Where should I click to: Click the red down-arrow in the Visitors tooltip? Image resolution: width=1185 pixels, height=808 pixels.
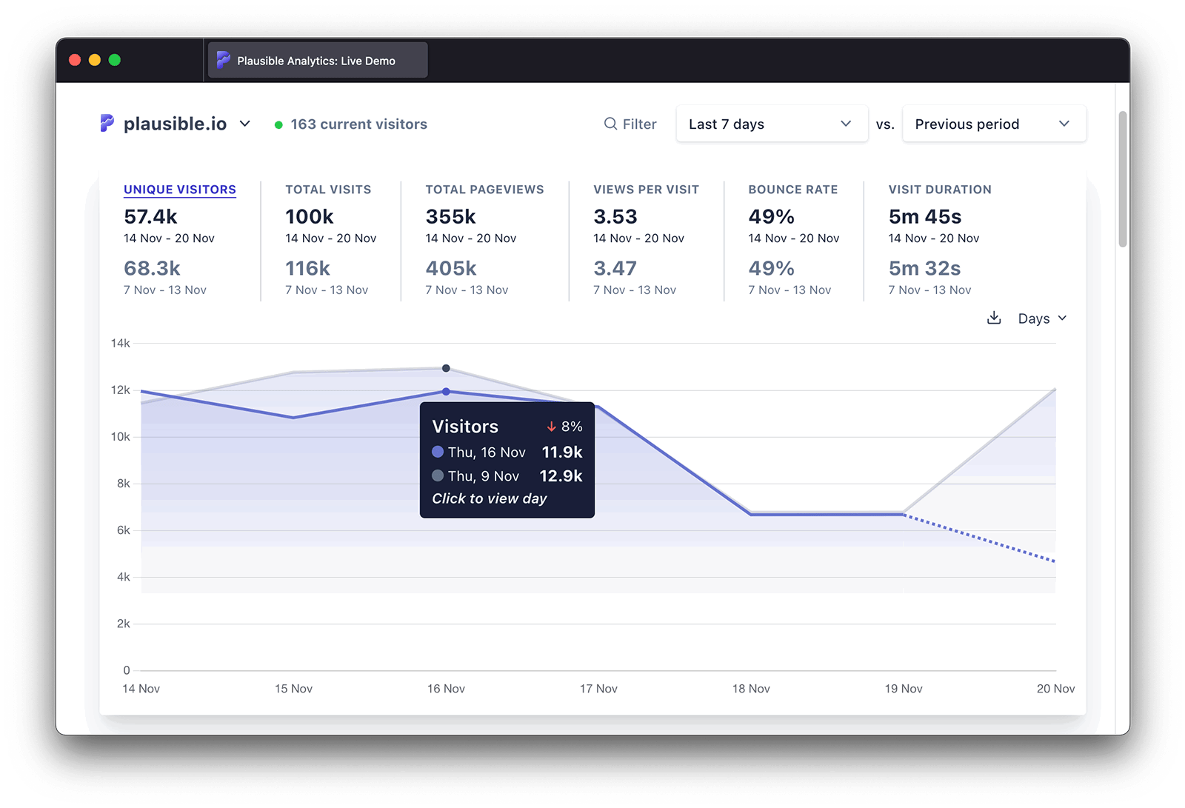[551, 427]
